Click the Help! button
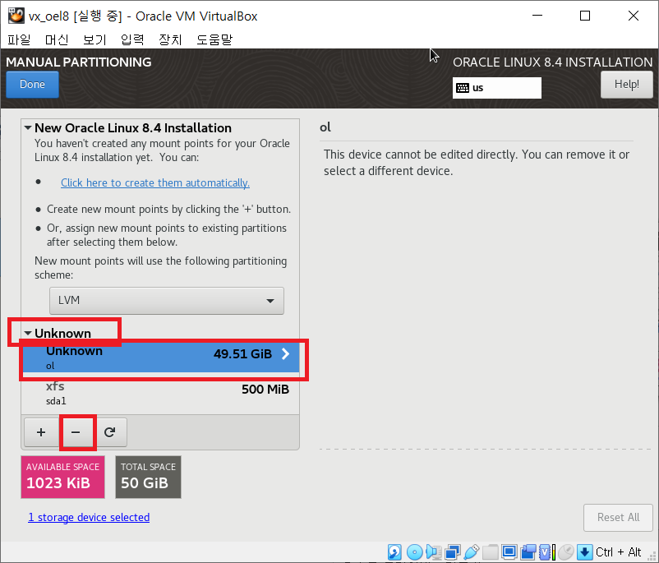This screenshot has width=659, height=563. pos(627,84)
